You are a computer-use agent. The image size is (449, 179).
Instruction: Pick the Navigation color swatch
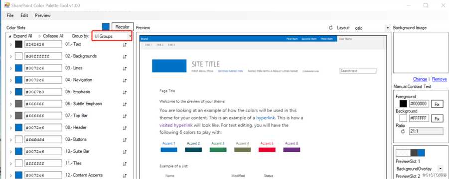(18, 80)
